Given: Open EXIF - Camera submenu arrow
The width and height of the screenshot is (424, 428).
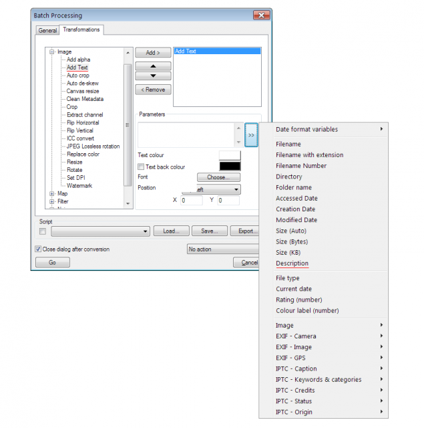Looking at the screenshot, I should point(381,336).
